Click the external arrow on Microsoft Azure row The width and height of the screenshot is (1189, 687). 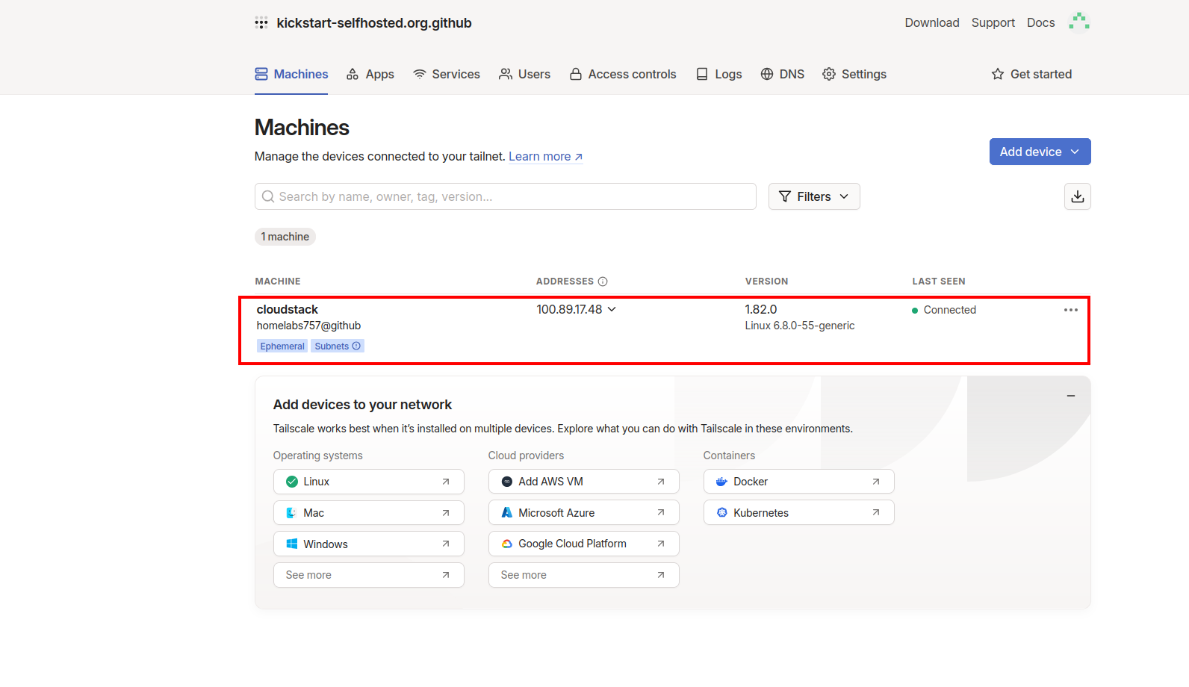tap(661, 513)
